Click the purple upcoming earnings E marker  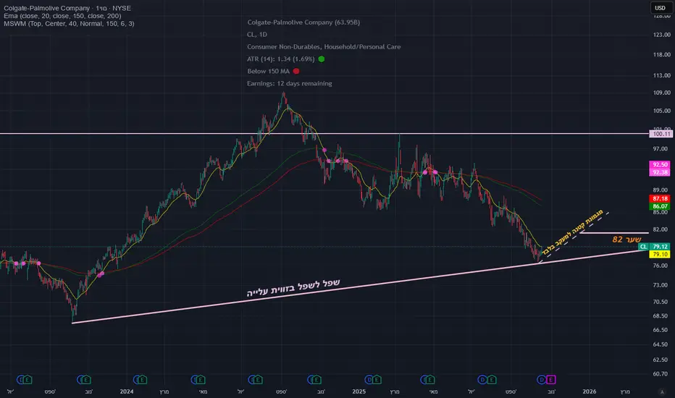pyautogui.click(x=550, y=379)
